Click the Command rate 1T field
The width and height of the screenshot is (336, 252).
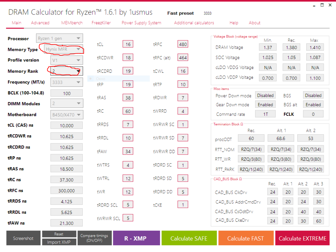265,114
